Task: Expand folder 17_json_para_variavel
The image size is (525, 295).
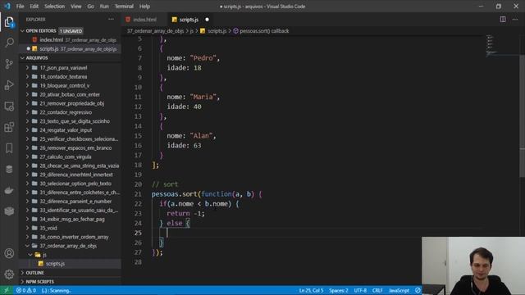Action: click(x=63, y=67)
